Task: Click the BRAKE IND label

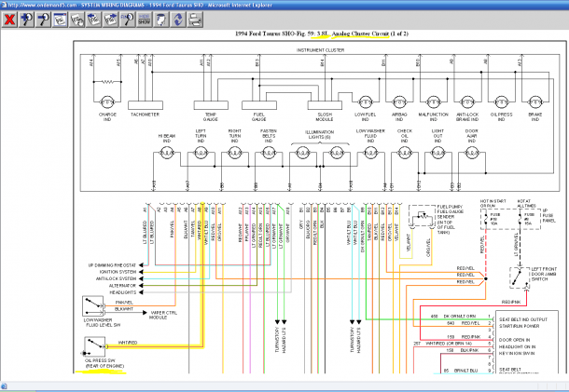Action: [x=535, y=116]
